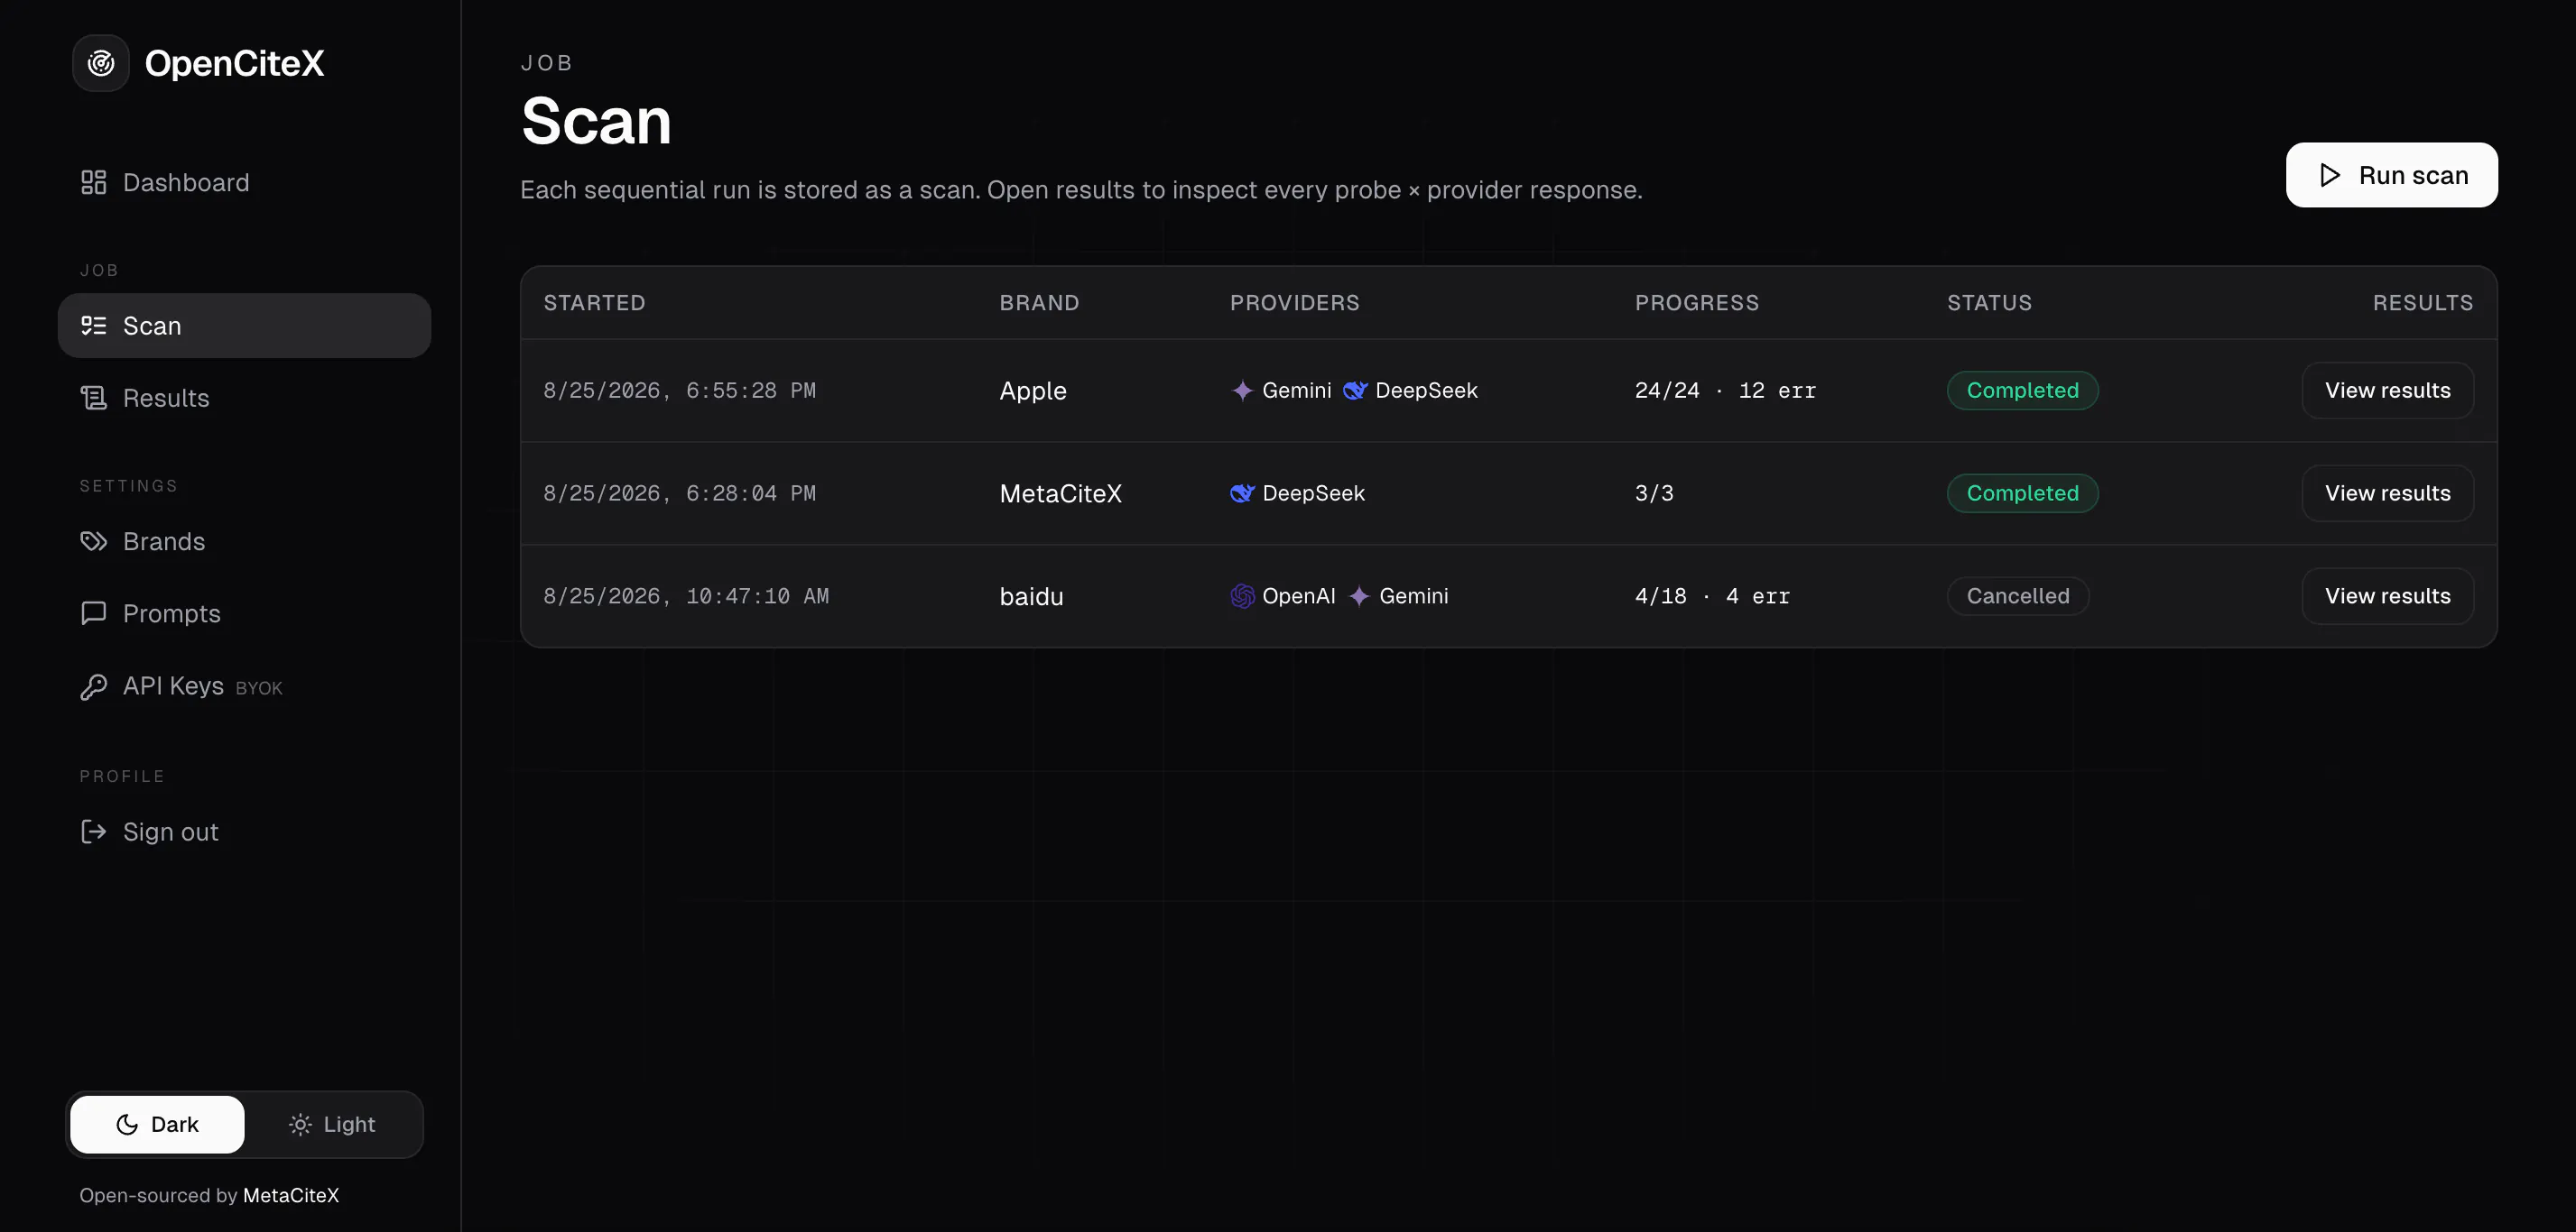The width and height of the screenshot is (2576, 1232).
Task: View results for the Apple scan
Action: (x=2387, y=391)
